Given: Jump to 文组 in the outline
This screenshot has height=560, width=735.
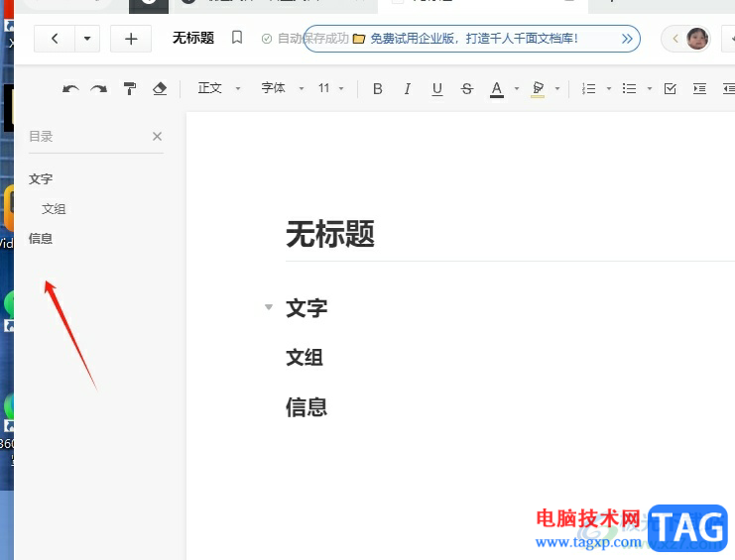Looking at the screenshot, I should tap(54, 209).
